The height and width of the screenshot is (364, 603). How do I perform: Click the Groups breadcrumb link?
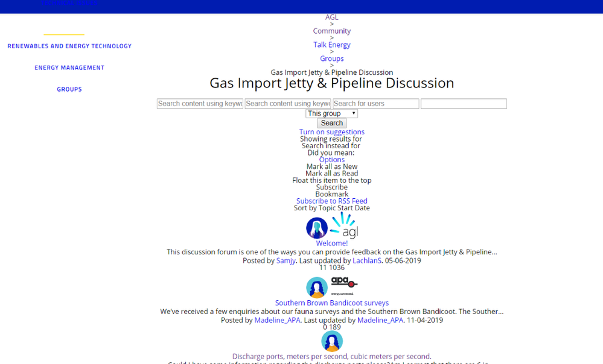tap(331, 58)
